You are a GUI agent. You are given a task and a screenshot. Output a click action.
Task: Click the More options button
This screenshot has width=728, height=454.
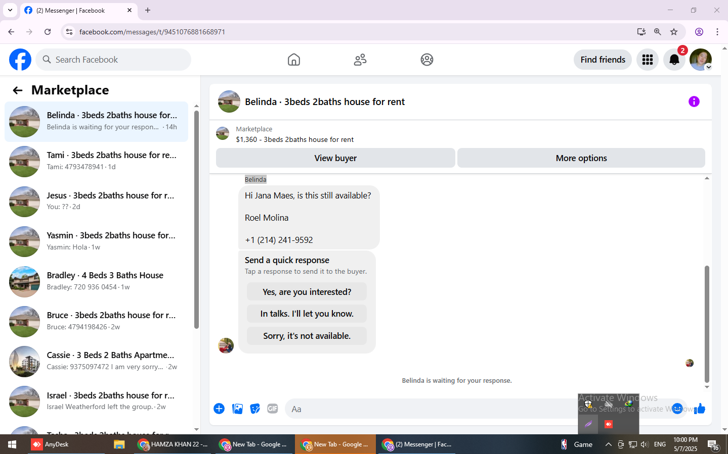click(581, 158)
